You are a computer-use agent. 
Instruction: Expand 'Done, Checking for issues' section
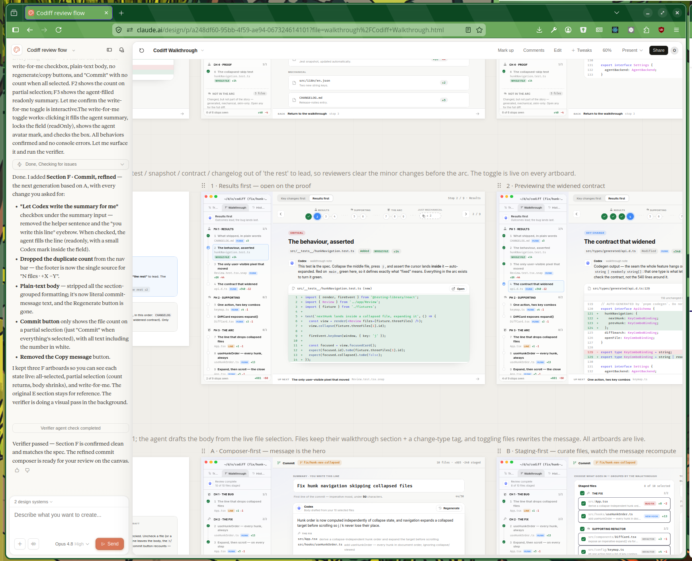click(x=70, y=164)
